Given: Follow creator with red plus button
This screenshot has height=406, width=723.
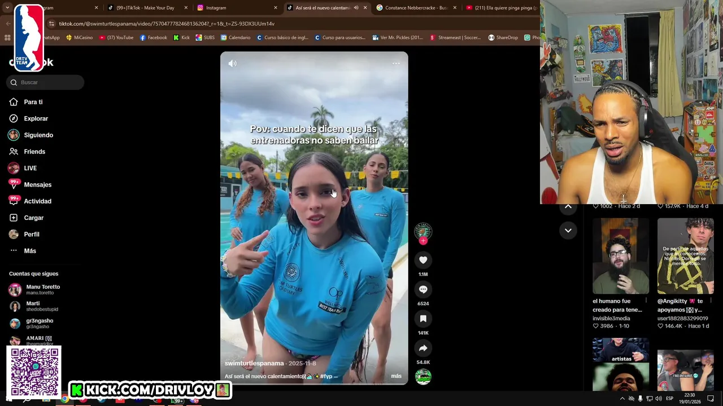Looking at the screenshot, I should (423, 241).
